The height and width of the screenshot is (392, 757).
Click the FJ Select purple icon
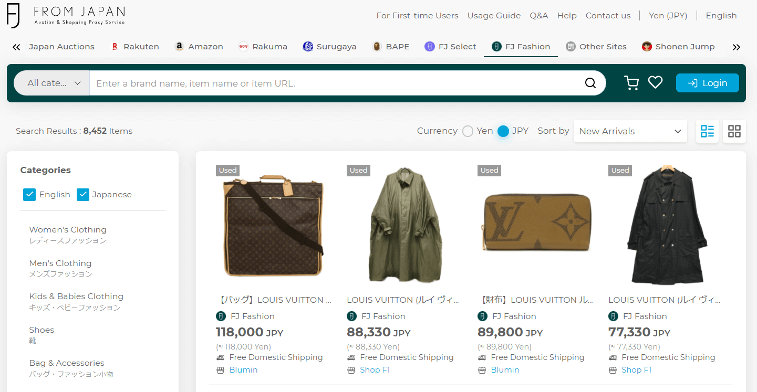pyautogui.click(x=430, y=47)
